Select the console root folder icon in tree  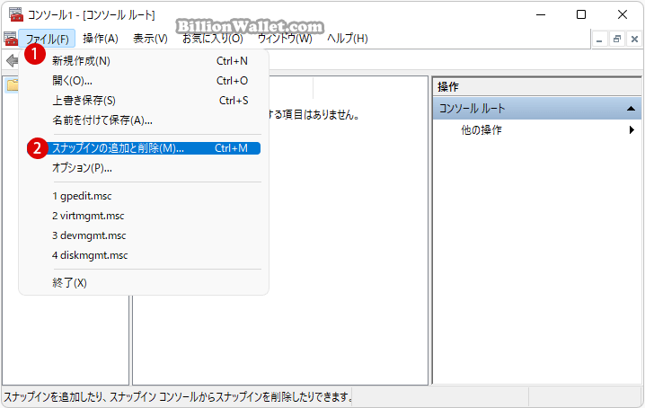pyautogui.click(x=13, y=85)
